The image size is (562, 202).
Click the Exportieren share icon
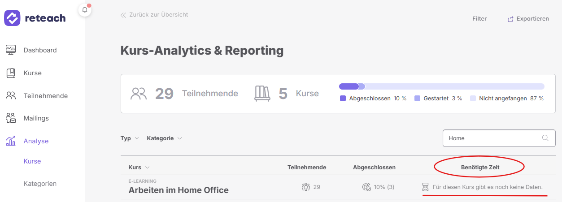[x=510, y=19]
